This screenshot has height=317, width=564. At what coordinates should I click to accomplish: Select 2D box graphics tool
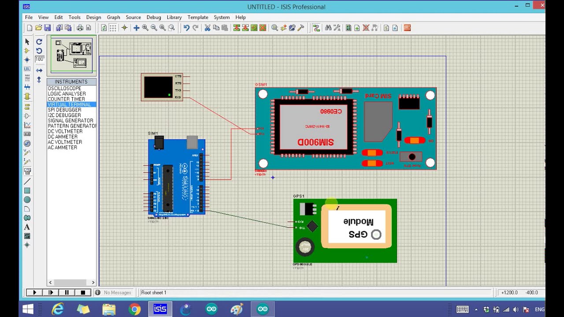pos(27,191)
